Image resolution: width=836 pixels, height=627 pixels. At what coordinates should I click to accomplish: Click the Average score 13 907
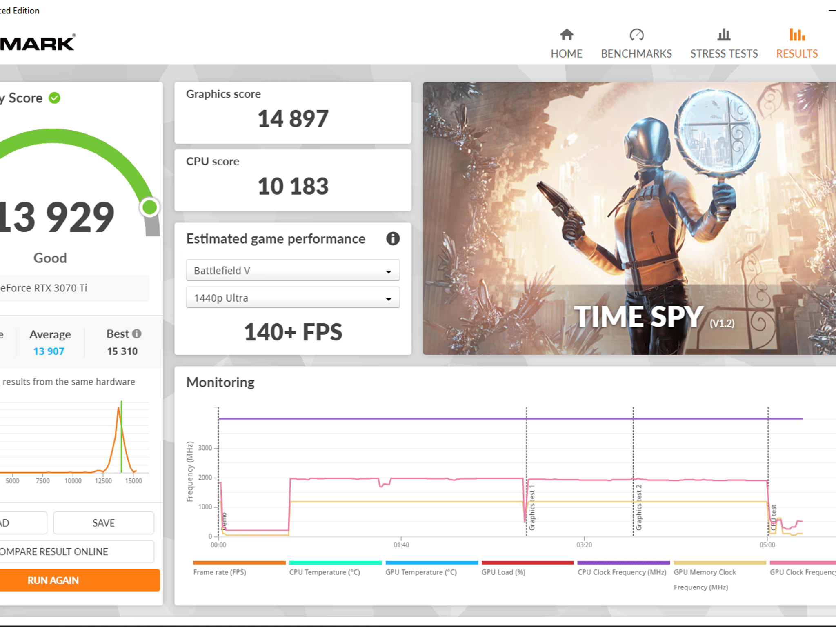[49, 351]
